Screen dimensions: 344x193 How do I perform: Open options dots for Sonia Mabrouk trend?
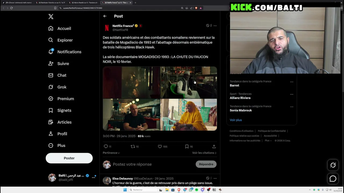pos(292,107)
